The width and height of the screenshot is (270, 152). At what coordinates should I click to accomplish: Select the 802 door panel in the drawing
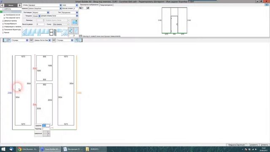pyautogui.click(x=44, y=104)
